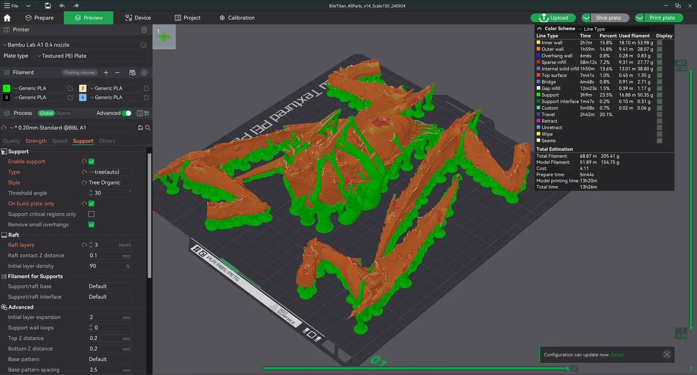Uncheck the Enable support checkbox
Image resolution: width=697 pixels, height=375 pixels.
point(91,162)
